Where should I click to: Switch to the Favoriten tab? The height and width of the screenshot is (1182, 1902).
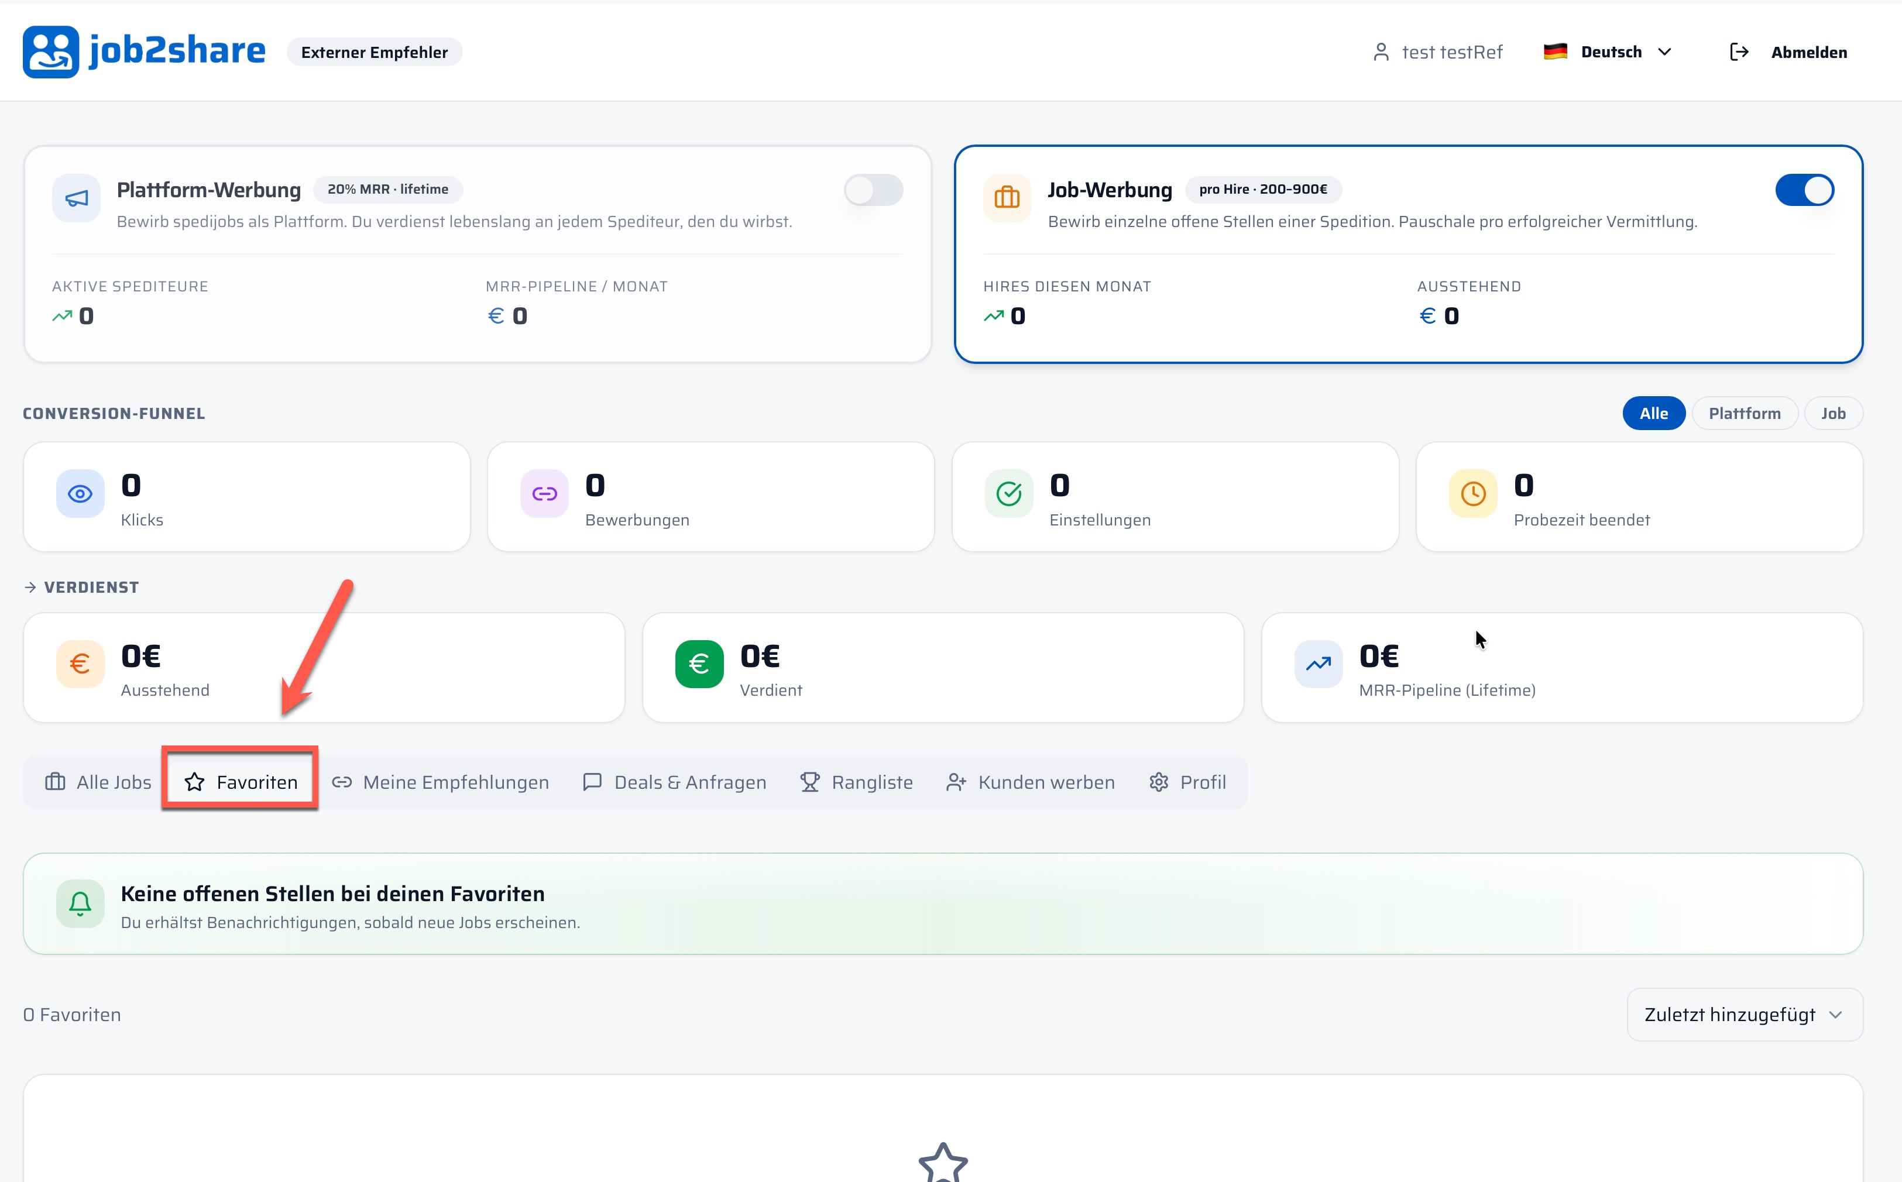pyautogui.click(x=241, y=782)
